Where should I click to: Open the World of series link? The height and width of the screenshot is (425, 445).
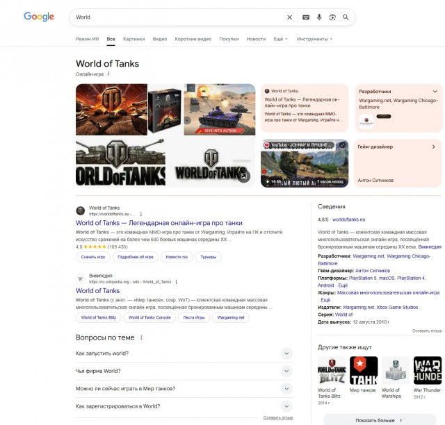343,315
